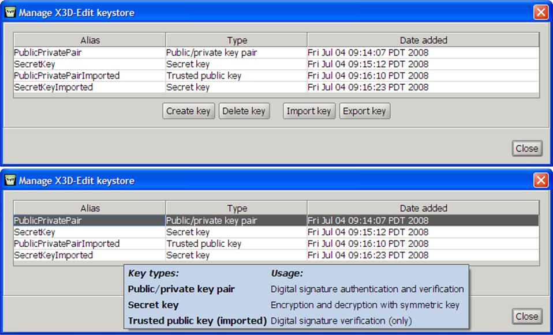Image resolution: width=553 pixels, height=335 pixels.
Task: Click the Import key button
Action: [x=309, y=111]
